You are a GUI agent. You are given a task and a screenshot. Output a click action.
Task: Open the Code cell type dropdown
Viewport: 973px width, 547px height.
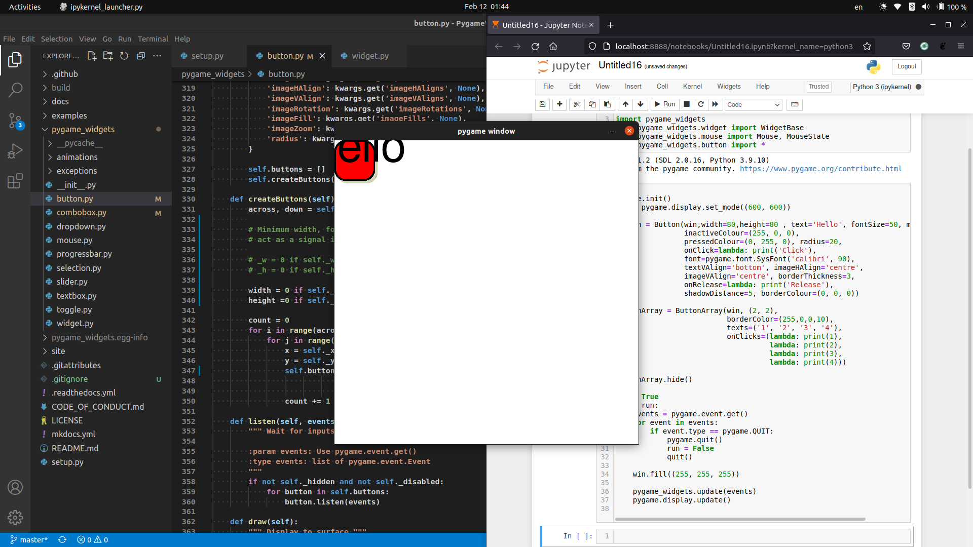[x=753, y=104]
